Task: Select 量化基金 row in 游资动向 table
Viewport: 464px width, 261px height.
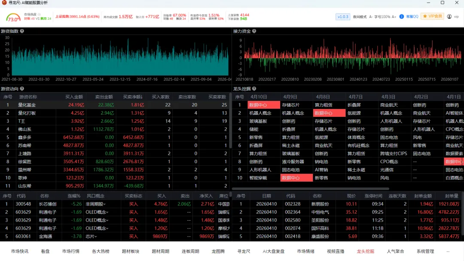Action: click(114, 105)
